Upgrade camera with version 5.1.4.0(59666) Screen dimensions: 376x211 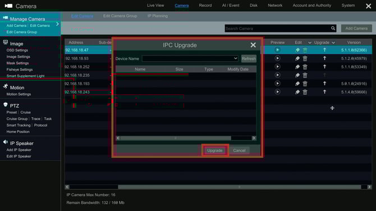pos(325,92)
